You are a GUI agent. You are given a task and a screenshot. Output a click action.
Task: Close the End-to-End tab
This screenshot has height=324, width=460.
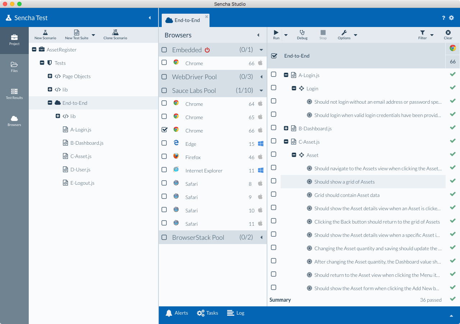207,17
